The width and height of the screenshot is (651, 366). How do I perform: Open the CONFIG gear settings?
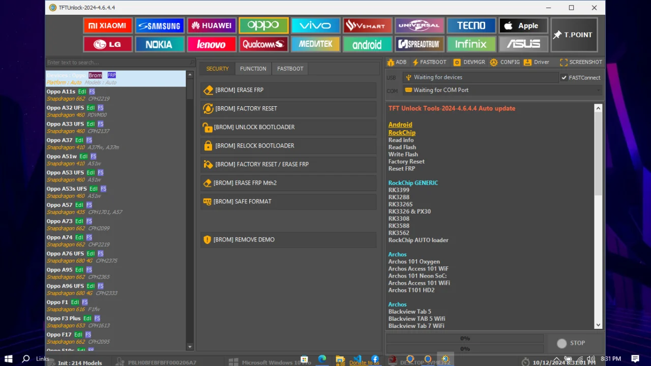(505, 62)
